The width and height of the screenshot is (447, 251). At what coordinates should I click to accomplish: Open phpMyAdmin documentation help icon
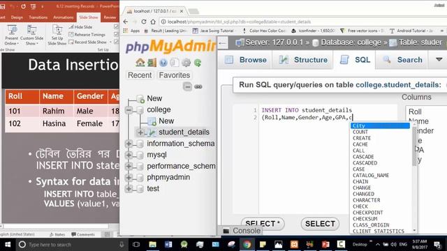[163, 62]
